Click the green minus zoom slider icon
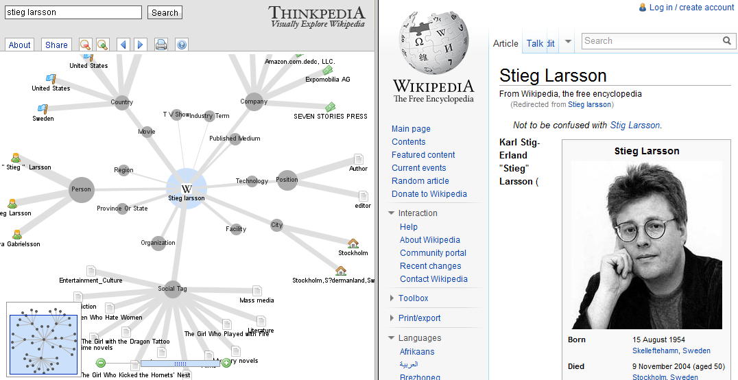 100,363
